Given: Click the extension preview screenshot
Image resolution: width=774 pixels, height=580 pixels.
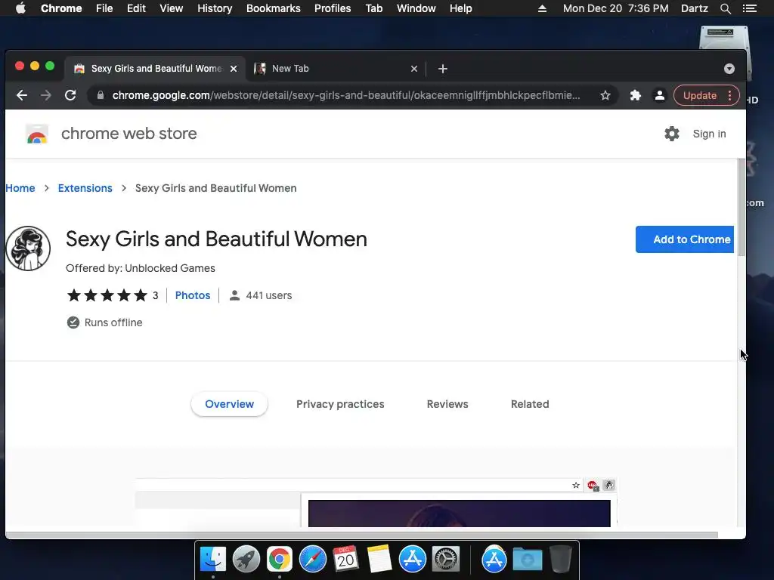Looking at the screenshot, I should [x=376, y=502].
